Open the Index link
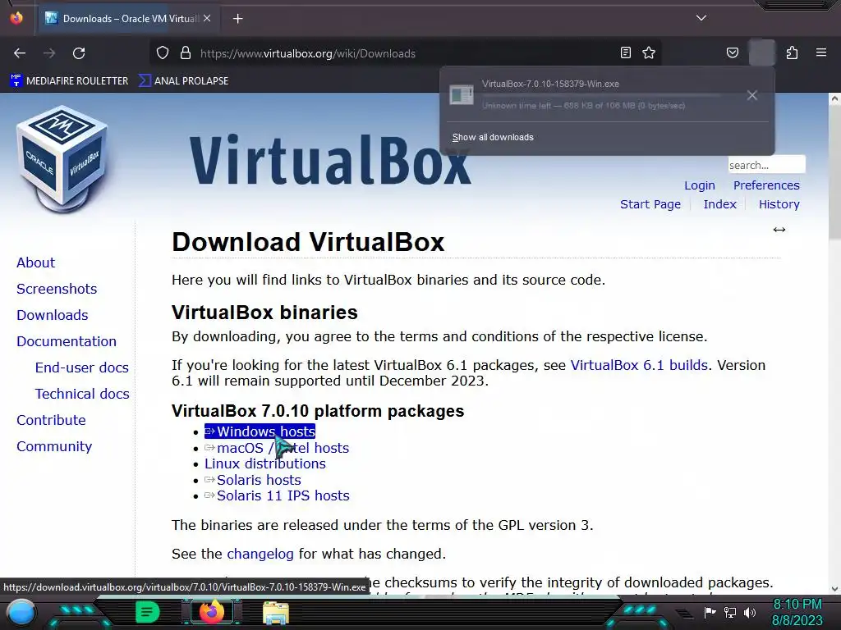 (719, 204)
